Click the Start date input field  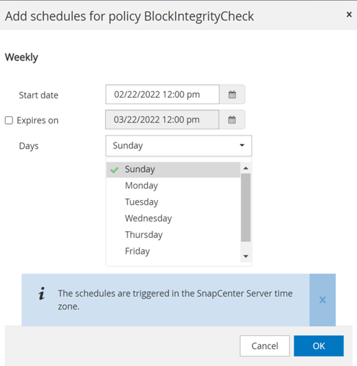[x=162, y=95]
